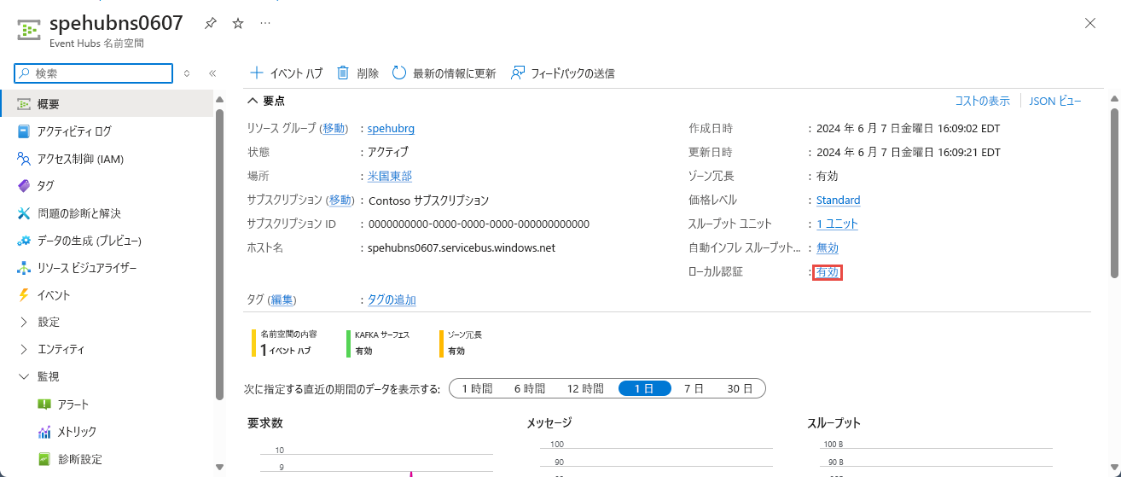Screen dimensions: 1121x477
Task: Pin the spehubns0607 namespace to dashboard
Action: 211,23
